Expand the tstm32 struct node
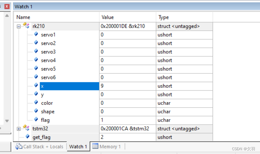Image resolution: width=260 pixels, height=154 pixels. [x=19, y=129]
